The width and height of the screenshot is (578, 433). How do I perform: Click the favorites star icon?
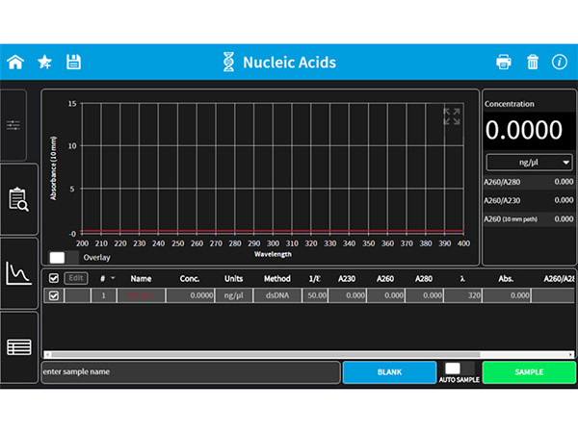[44, 63]
